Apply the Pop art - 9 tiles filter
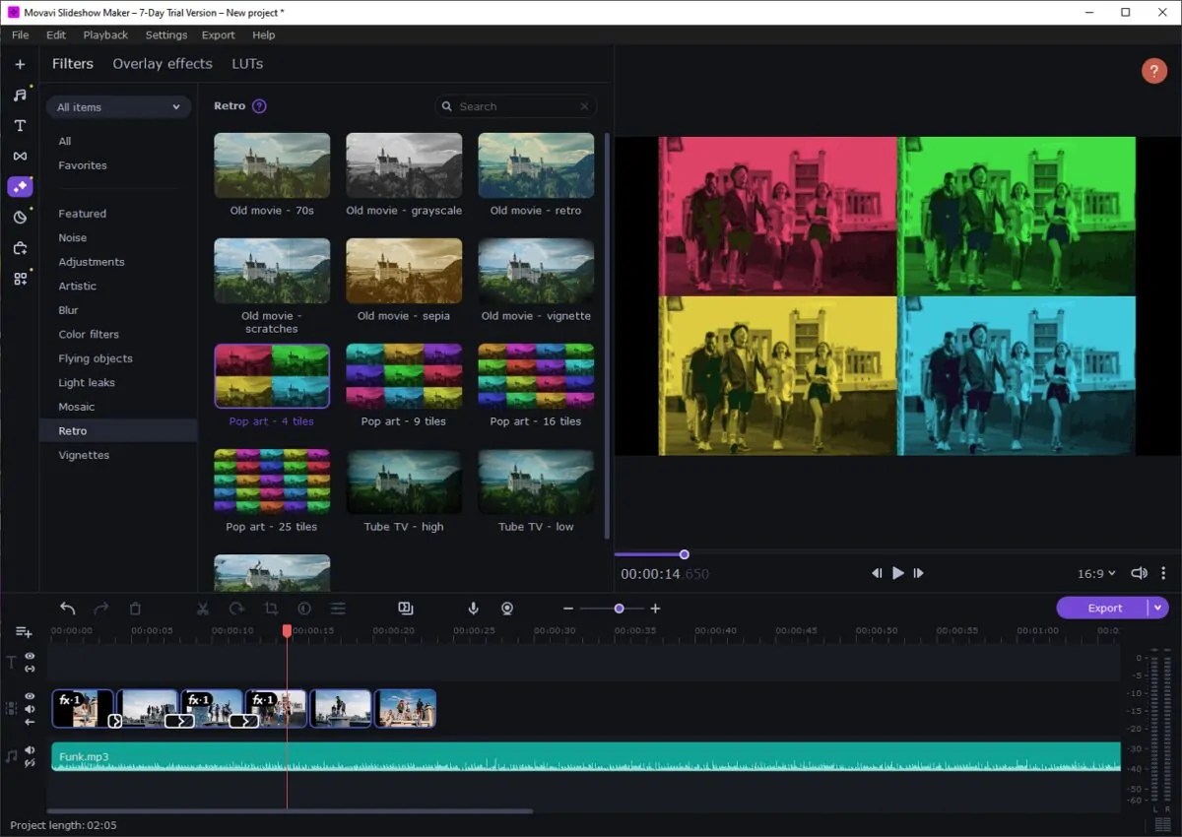 click(x=404, y=375)
